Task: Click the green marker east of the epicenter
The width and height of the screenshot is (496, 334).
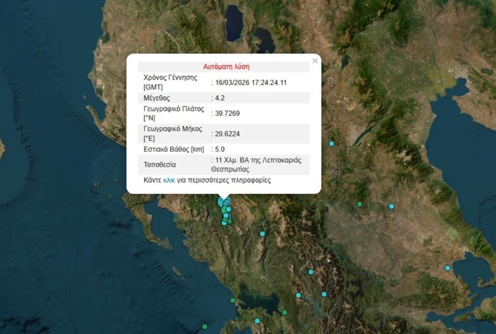Action: click(x=359, y=204)
